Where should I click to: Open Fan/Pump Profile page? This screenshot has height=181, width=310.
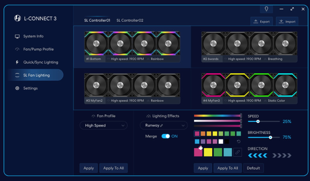(38, 49)
